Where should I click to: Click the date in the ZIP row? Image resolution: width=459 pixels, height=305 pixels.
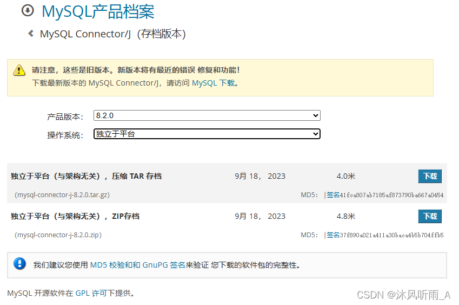(260, 217)
